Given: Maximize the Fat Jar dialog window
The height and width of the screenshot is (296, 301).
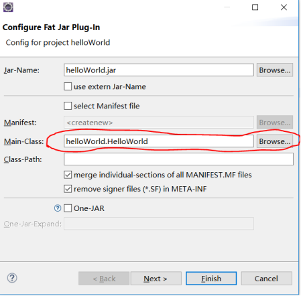Looking at the screenshot, I should [x=255, y=7].
